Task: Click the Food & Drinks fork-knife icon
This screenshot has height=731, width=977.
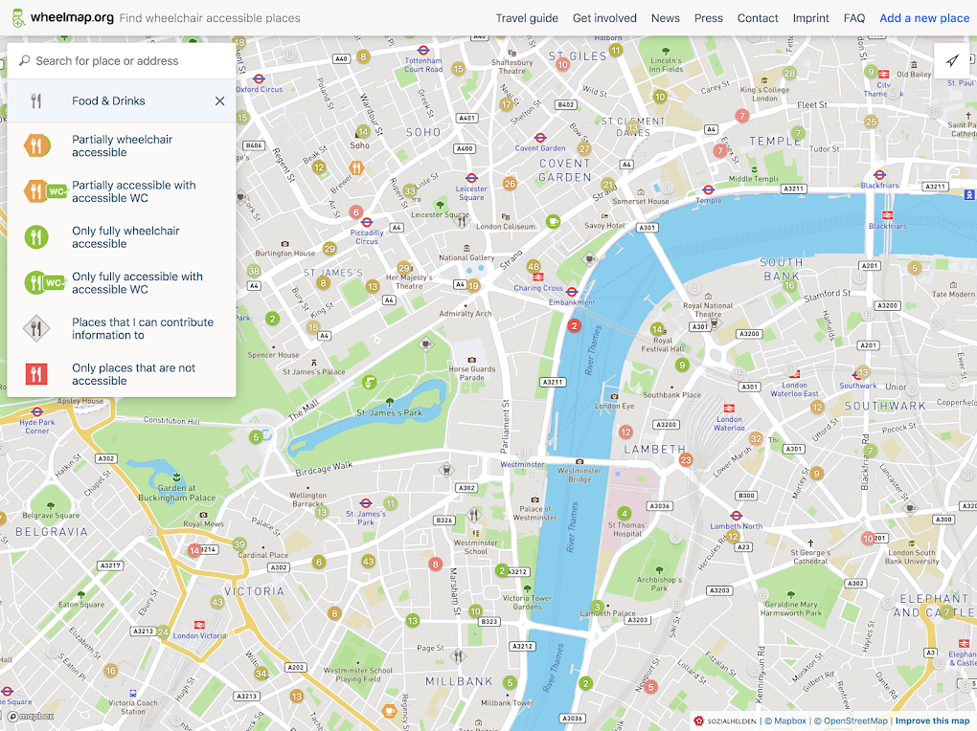Action: tap(36, 100)
